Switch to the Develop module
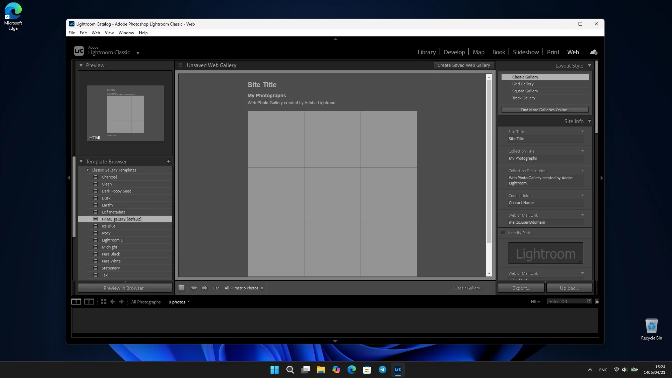 pyautogui.click(x=454, y=52)
